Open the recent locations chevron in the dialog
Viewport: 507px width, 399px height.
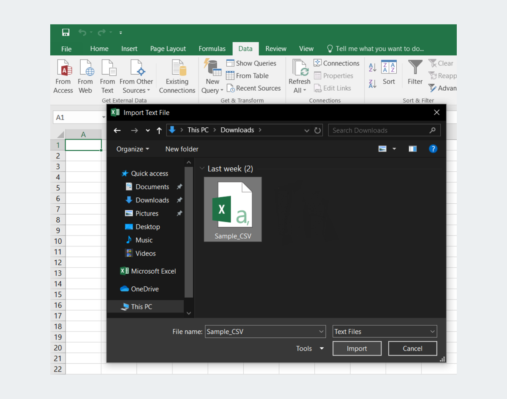point(148,130)
